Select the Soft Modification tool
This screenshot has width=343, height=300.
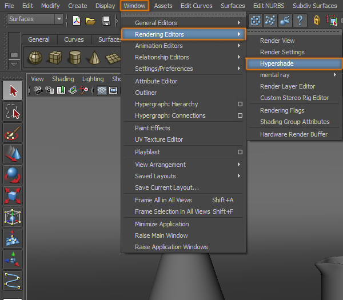coord(13,239)
